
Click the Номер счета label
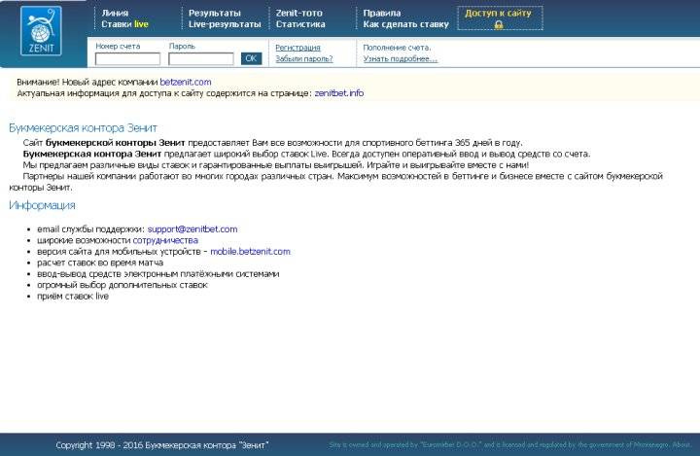point(118,46)
